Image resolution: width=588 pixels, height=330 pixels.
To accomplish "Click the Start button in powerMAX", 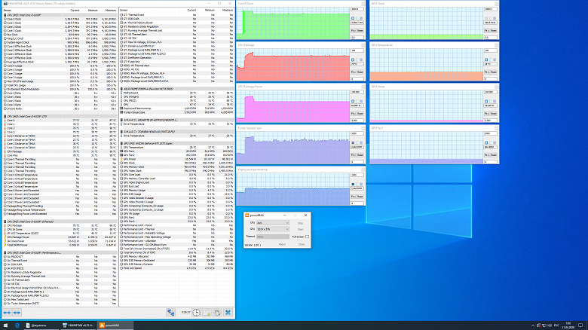I will [300, 229].
